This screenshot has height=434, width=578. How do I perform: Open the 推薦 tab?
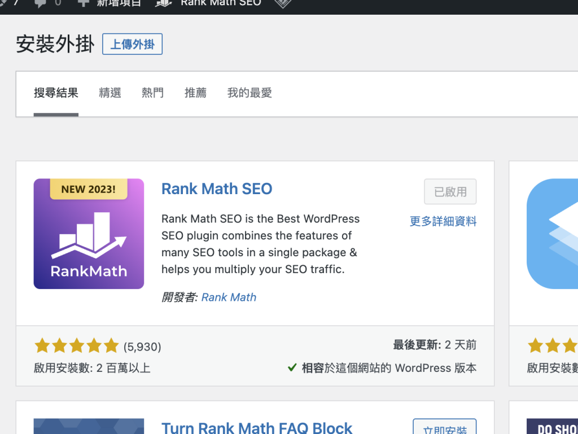click(195, 93)
